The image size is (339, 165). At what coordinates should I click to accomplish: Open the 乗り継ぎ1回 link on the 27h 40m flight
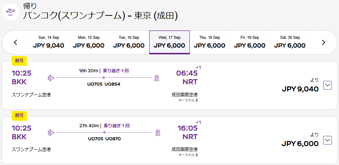click(117, 125)
